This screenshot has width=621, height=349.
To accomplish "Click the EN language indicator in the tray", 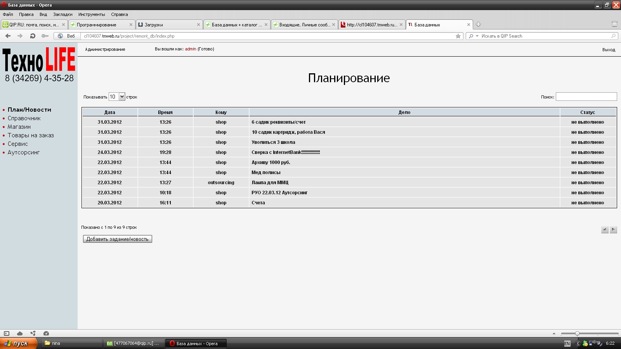I will (567, 344).
